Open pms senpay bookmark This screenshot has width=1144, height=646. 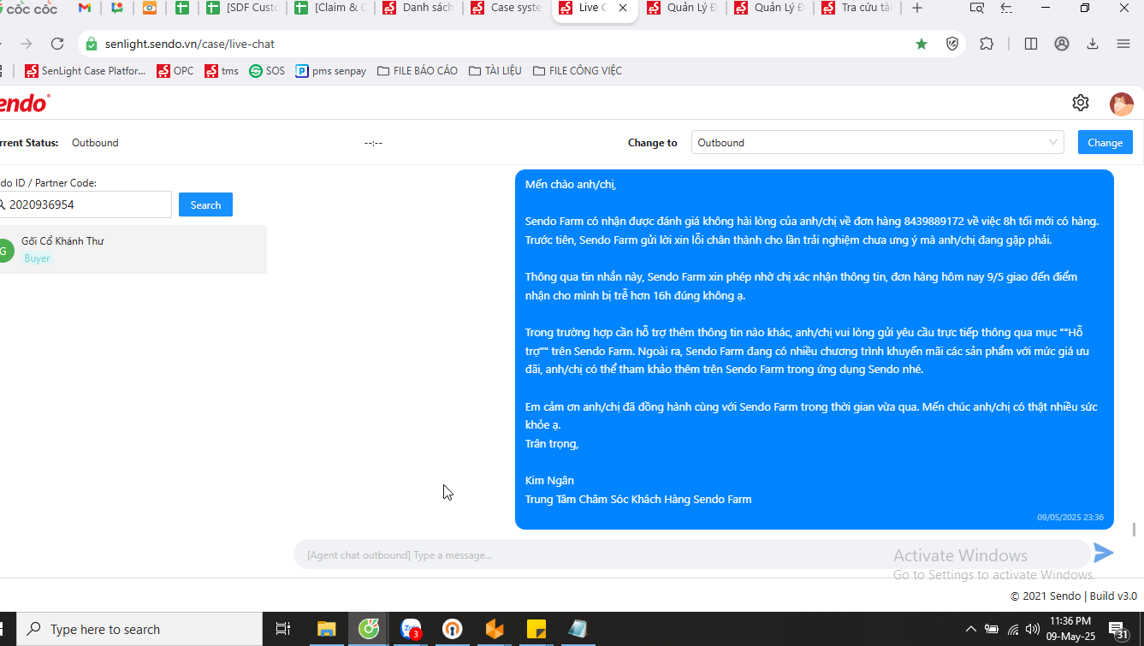click(x=331, y=71)
